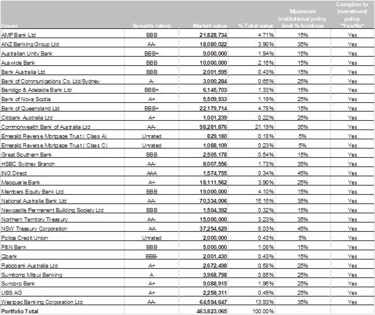Select Commonwealth Bank of Australia Ltd
Viewport: 375px width, 315px height.
[x=45, y=127]
